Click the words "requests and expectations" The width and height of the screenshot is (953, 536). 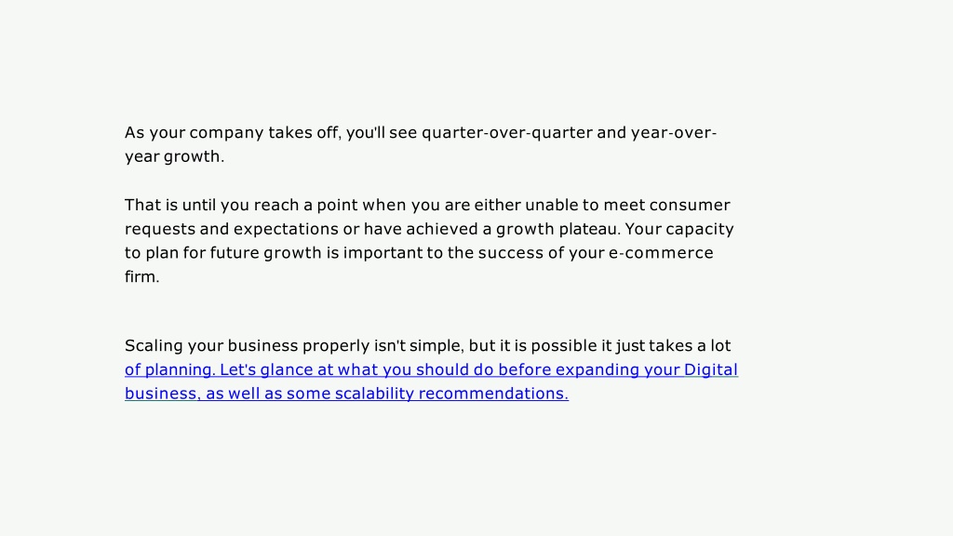pos(232,229)
